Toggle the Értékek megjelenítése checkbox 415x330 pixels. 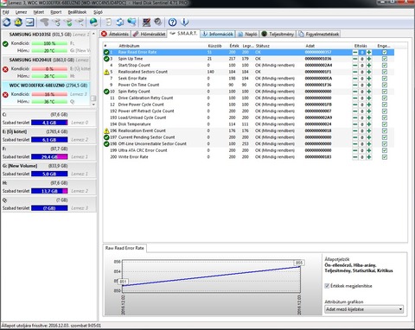(327, 286)
